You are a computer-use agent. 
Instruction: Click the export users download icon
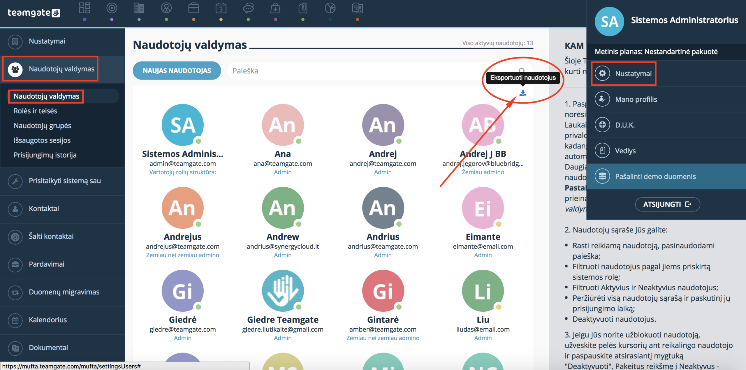[x=523, y=93]
